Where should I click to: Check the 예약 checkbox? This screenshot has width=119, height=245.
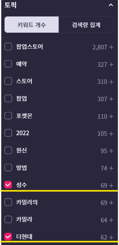tap(8, 64)
